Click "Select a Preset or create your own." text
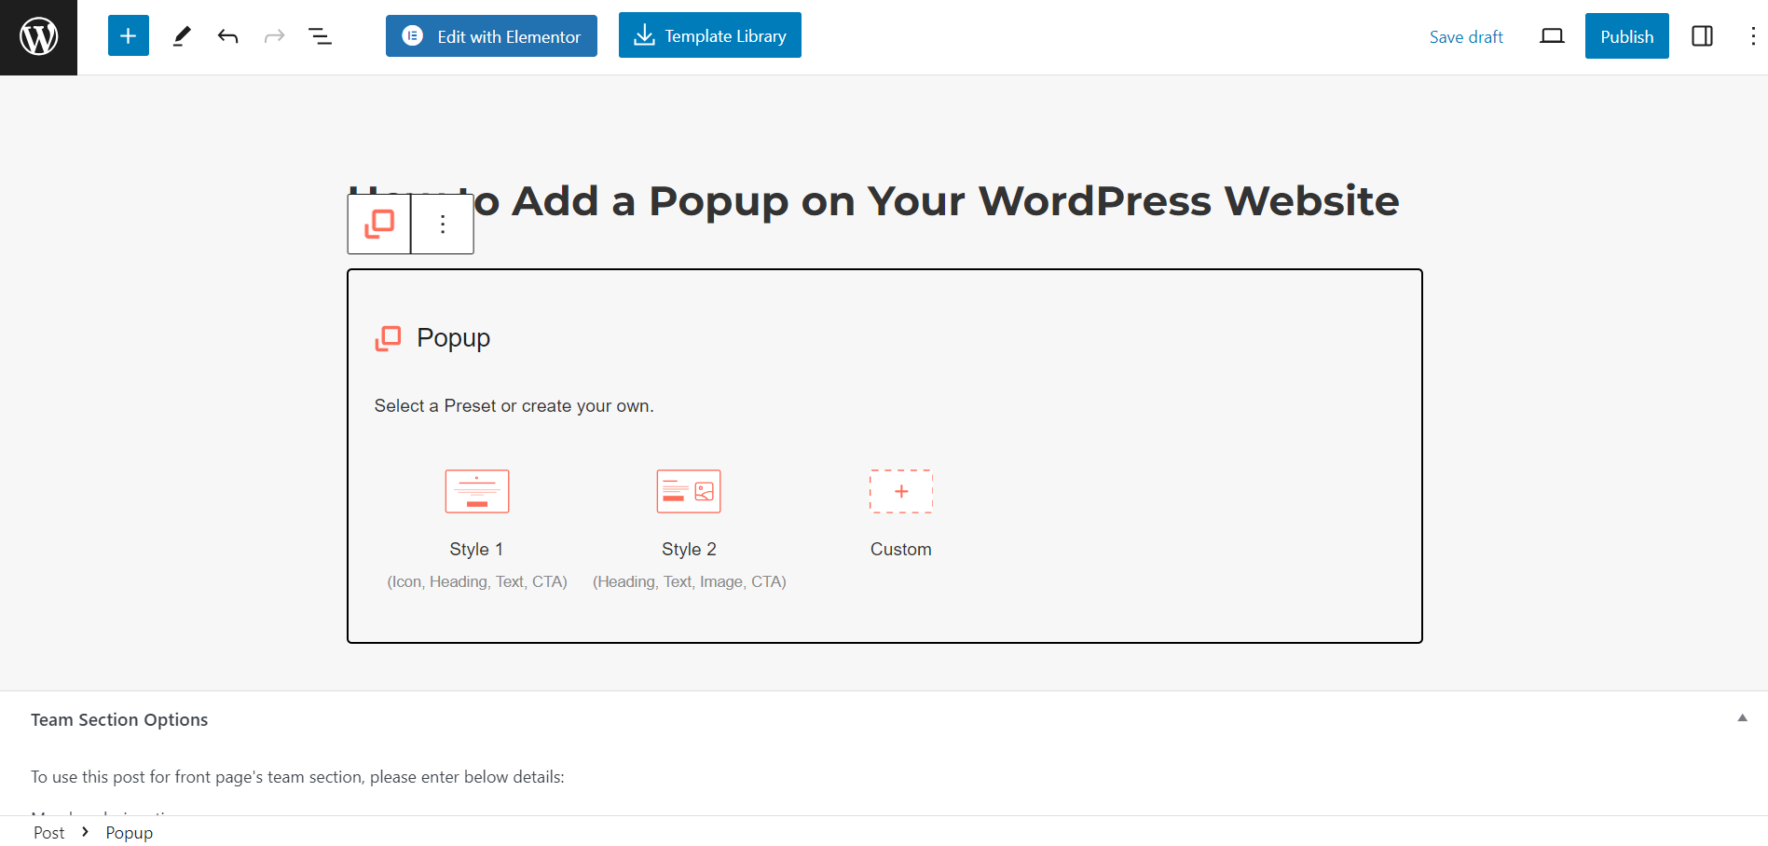 (x=514, y=406)
